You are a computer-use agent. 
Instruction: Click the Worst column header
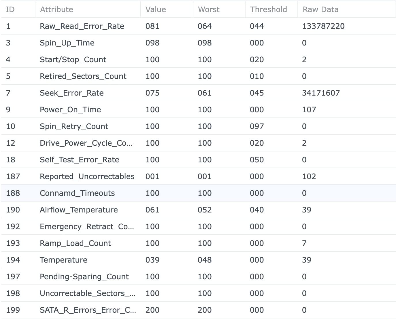219,10
